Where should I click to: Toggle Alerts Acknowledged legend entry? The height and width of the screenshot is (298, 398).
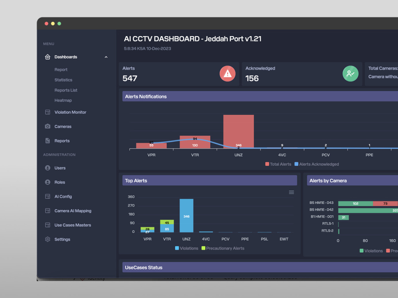pyautogui.click(x=316, y=164)
